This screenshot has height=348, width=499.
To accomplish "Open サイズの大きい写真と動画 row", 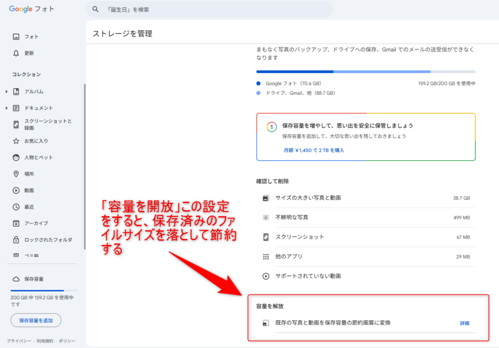I will click(x=365, y=198).
